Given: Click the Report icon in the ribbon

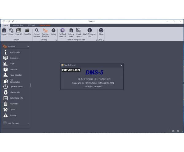Looking at the screenshot, I should click(4, 32).
